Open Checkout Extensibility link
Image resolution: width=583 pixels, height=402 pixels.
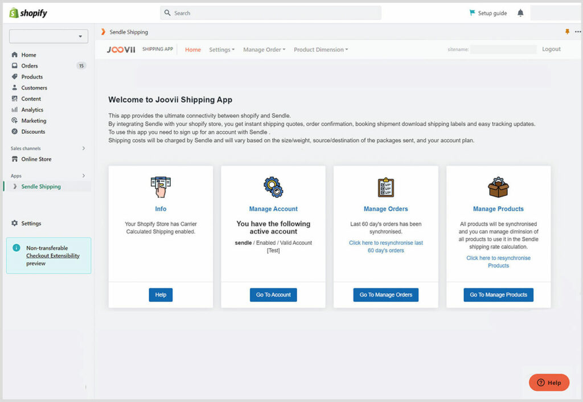[53, 256]
